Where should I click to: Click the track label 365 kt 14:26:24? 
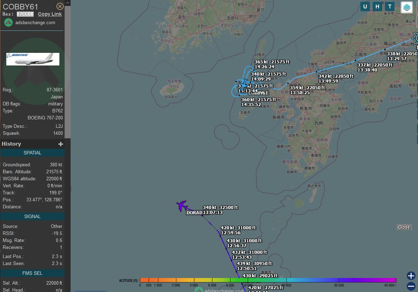[x=272, y=64]
